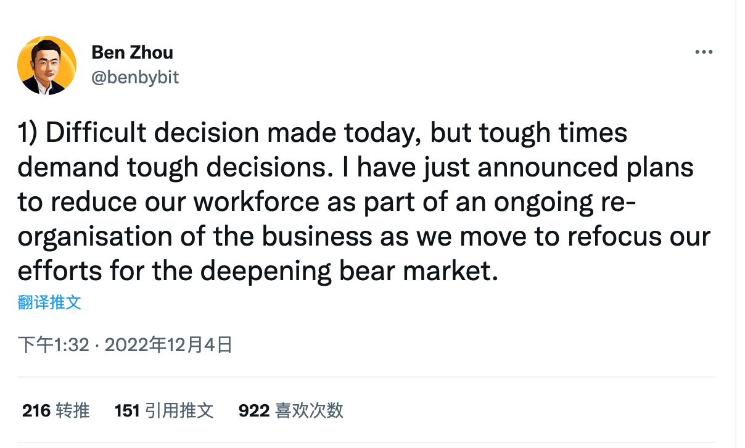This screenshot has width=745, height=448.
Task: View the 151 引用推文 quote tweets
Action: (x=164, y=410)
